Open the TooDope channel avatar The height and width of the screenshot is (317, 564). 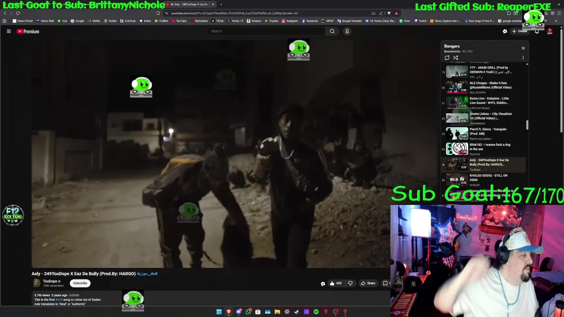37,283
